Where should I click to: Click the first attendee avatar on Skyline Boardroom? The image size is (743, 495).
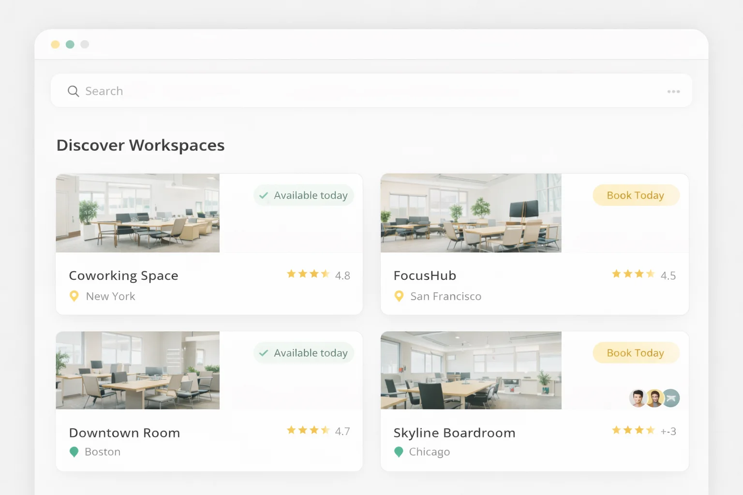[x=638, y=398]
